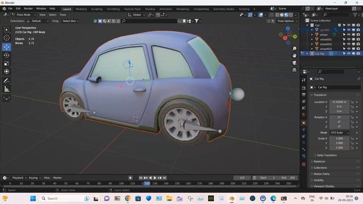Select the Rotate tool
The image size is (363, 204).
pyautogui.click(x=6, y=56)
